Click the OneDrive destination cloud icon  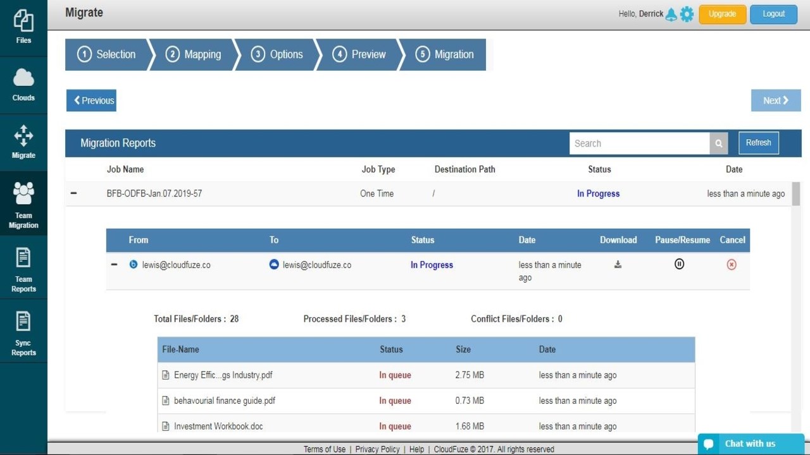pyautogui.click(x=274, y=264)
